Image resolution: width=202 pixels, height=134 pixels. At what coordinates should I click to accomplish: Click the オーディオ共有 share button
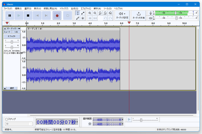139,16
